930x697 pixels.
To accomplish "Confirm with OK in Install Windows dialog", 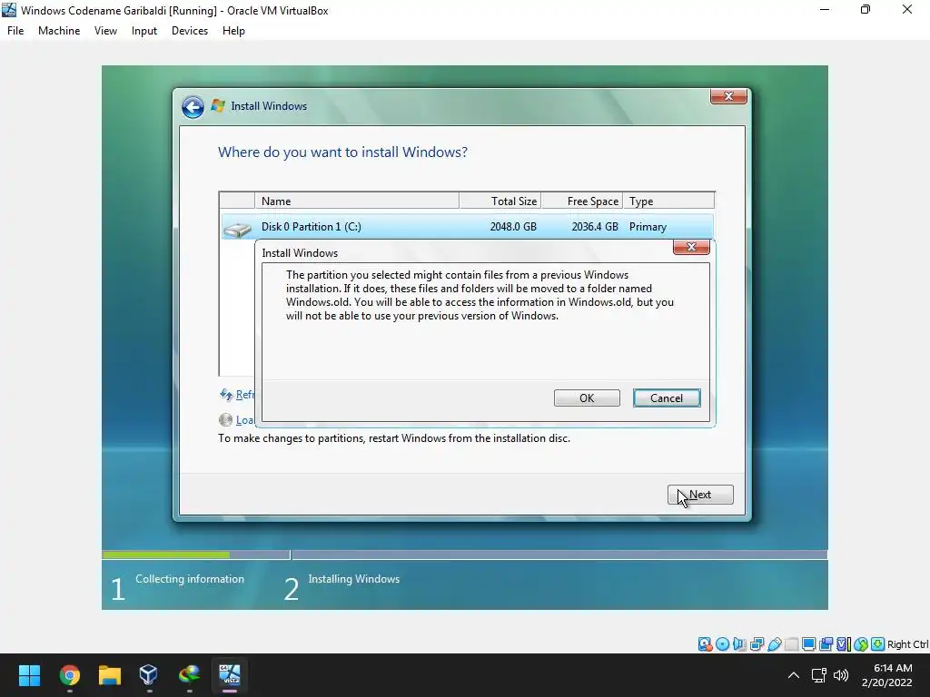I will [587, 398].
